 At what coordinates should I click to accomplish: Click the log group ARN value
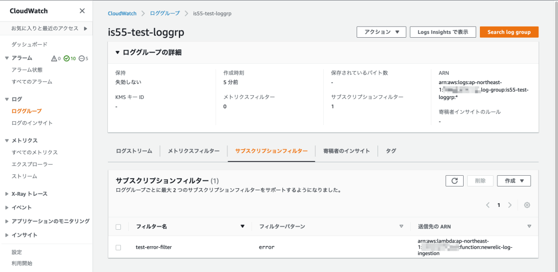point(484,90)
